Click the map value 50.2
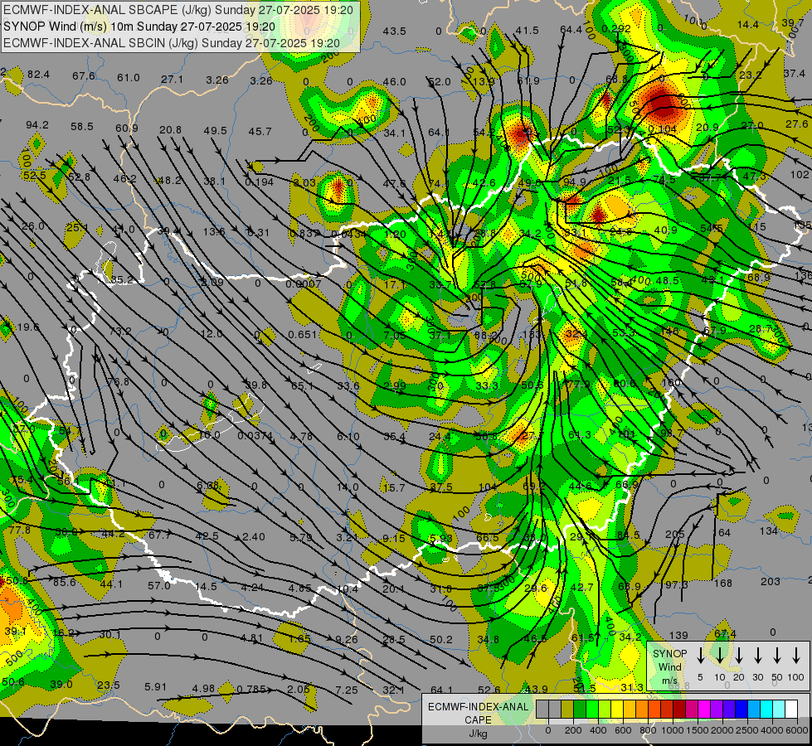Screen dimensions: 812x746 pyautogui.click(x=441, y=639)
